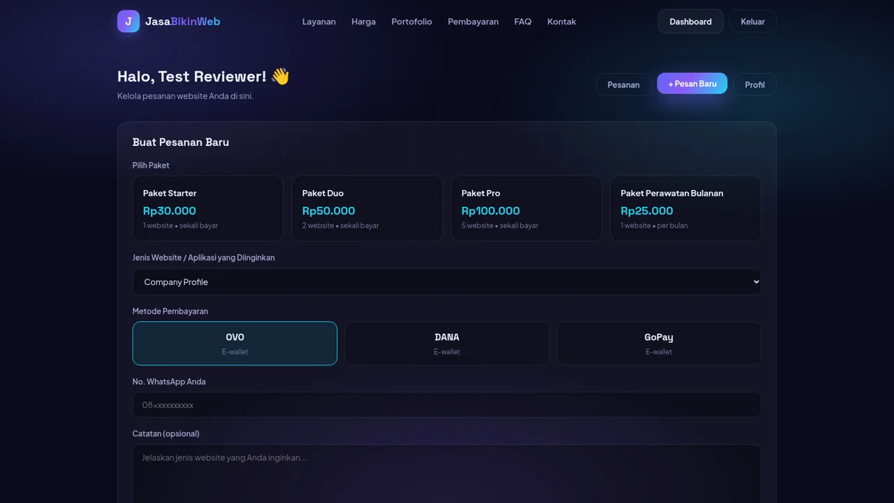Screen dimensions: 894x503
Task: Click the Jenis Website / Aplikasi label
Action: click(204, 257)
